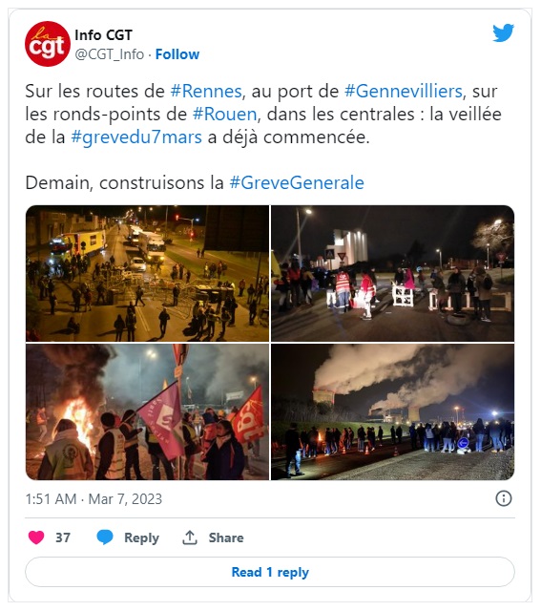541x611 pixels.
Task: View the power plant cooling towers photo
Action: 392,411
